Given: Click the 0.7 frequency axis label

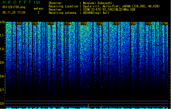Looking at the screenshot, I should (2, 90).
